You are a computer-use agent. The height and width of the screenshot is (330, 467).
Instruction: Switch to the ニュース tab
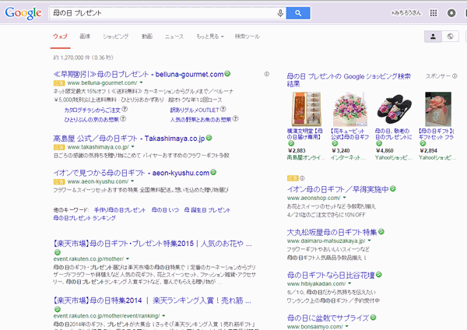coord(174,37)
